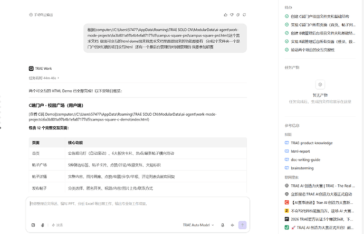Click the slash command icon in input bar

(33, 225)
